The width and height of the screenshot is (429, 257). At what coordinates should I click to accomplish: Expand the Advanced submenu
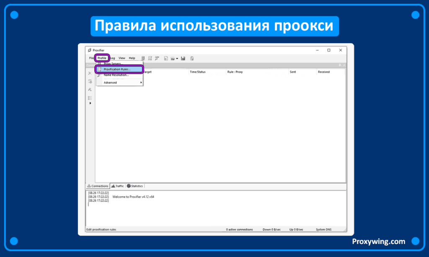[119, 82]
